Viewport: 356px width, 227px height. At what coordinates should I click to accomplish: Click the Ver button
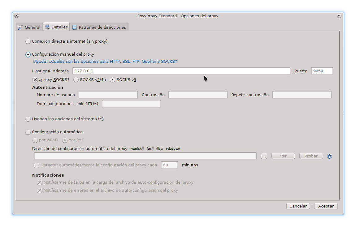pos(283,156)
